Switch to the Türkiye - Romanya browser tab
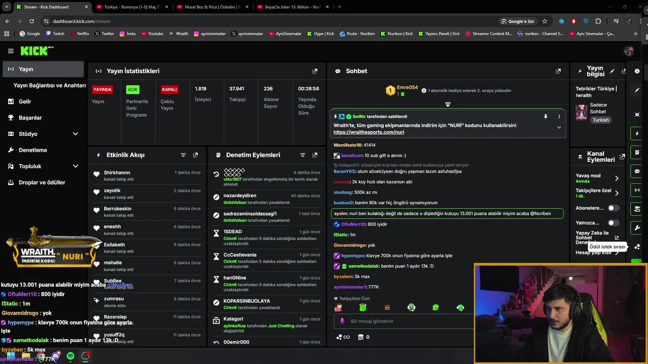The image size is (648, 364). (132, 7)
